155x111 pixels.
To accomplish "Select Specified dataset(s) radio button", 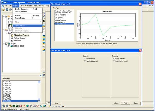I will pyautogui.click(x=85, y=61).
